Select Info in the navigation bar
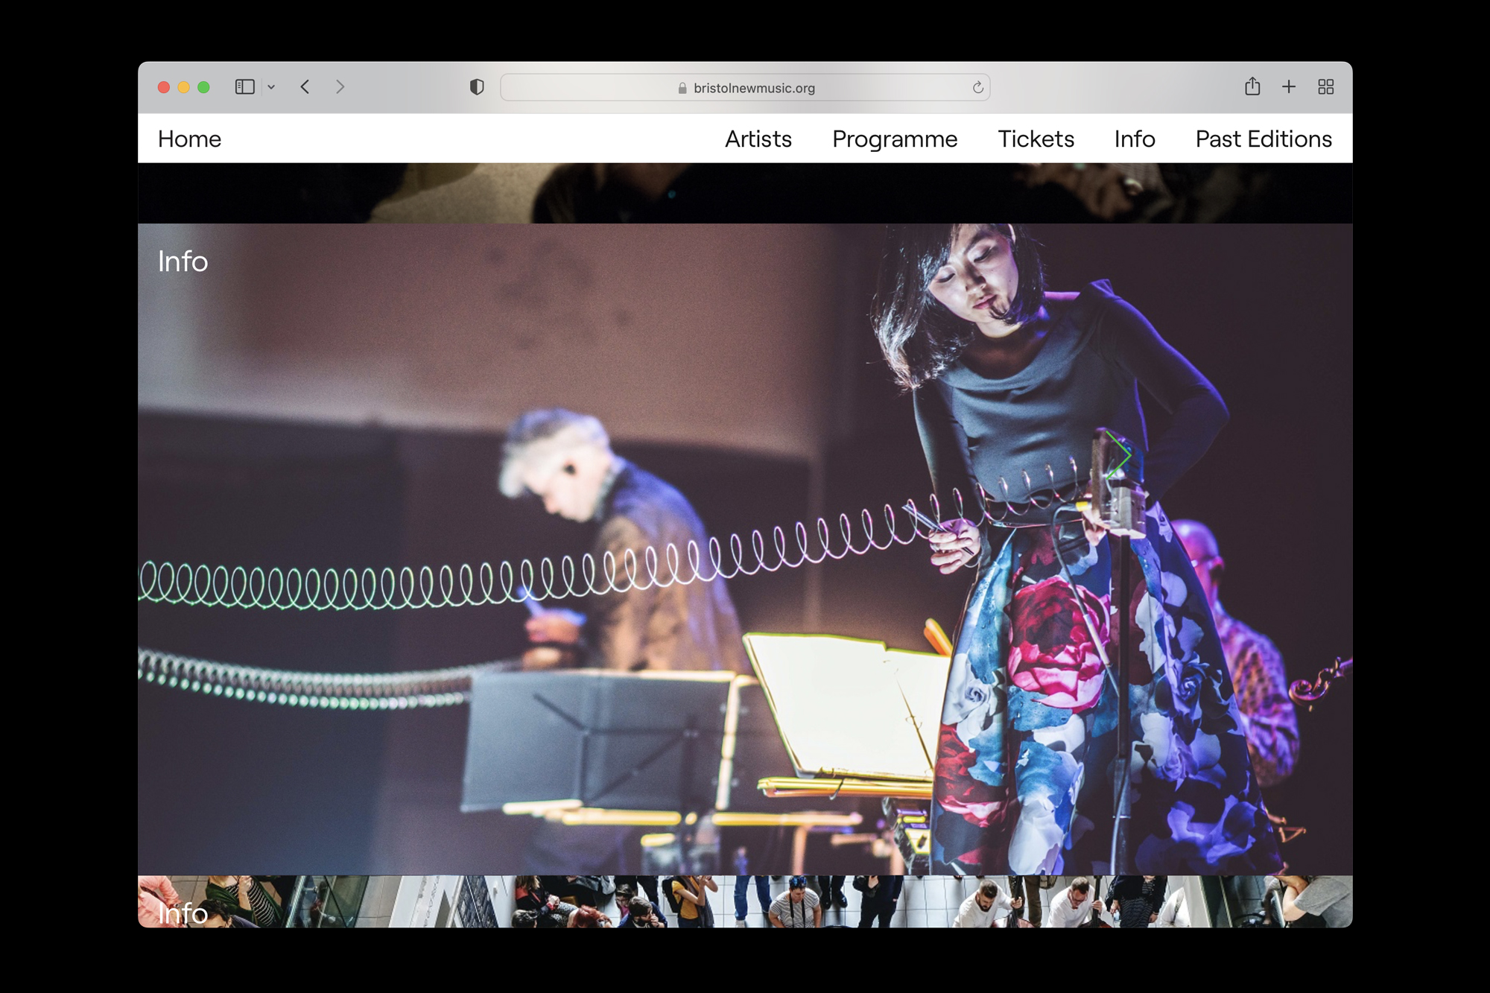This screenshot has width=1490, height=993. [x=1134, y=139]
